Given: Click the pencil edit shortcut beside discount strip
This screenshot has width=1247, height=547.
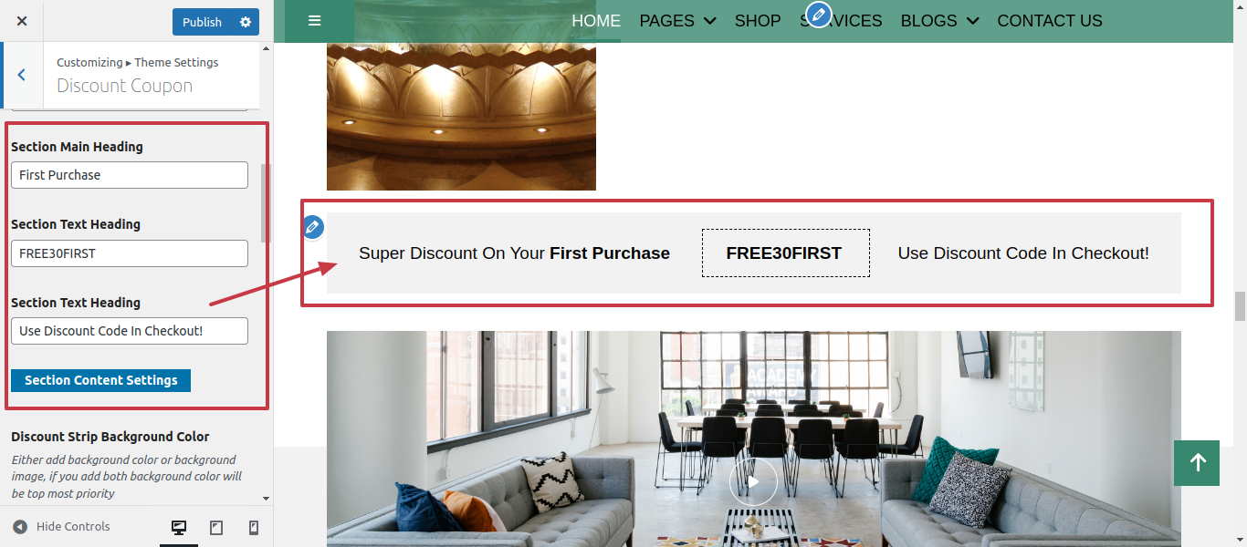Looking at the screenshot, I should click(x=313, y=226).
